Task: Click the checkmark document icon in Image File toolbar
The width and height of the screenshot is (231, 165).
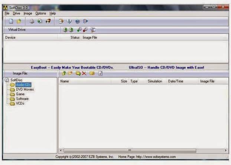Action: pos(100,74)
